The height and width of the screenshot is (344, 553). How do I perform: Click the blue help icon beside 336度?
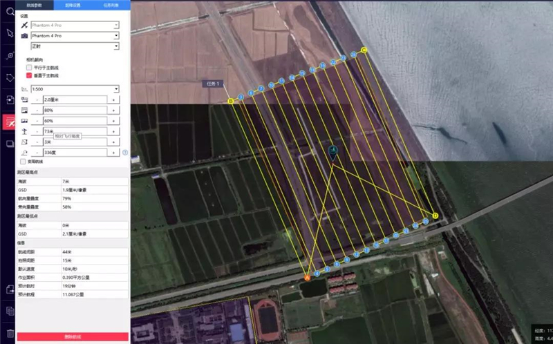125,152
